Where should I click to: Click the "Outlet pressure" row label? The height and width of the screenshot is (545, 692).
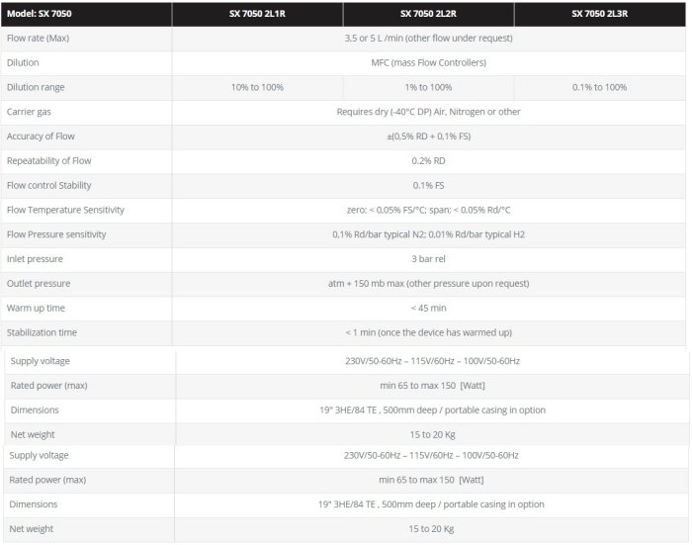39,284
